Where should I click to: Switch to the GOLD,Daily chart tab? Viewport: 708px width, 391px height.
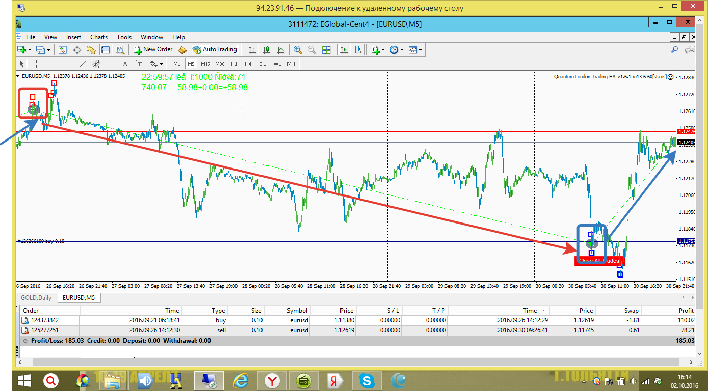[36, 297]
